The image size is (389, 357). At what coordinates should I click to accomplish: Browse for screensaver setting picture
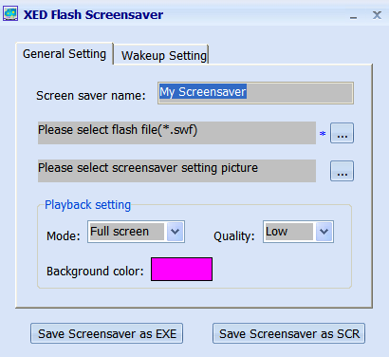pos(342,171)
